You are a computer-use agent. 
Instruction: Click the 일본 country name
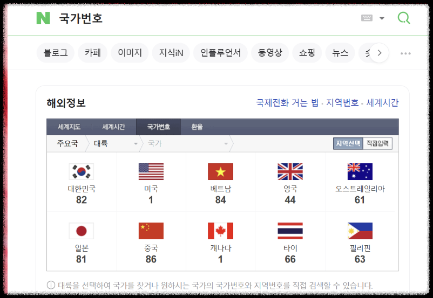point(82,248)
